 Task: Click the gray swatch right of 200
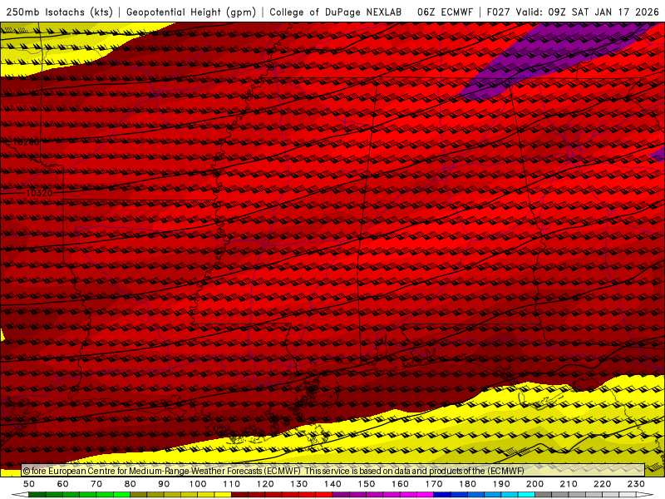click(544, 495)
